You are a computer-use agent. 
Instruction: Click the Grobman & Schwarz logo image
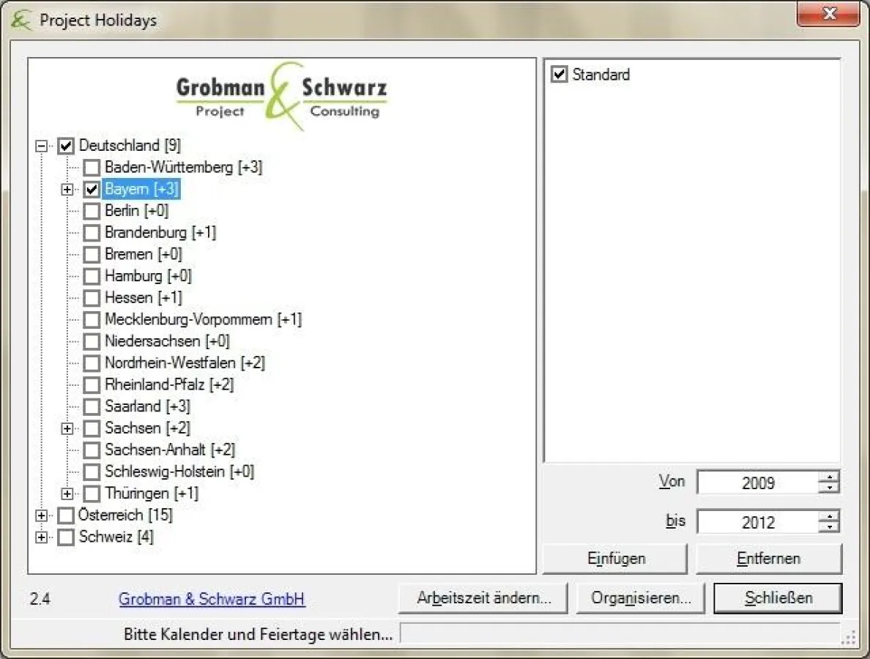coord(282,97)
